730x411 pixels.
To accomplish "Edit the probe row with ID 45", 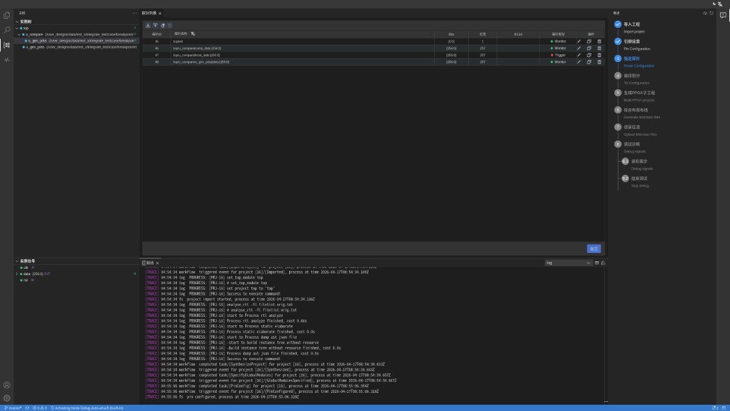I will [579, 41].
